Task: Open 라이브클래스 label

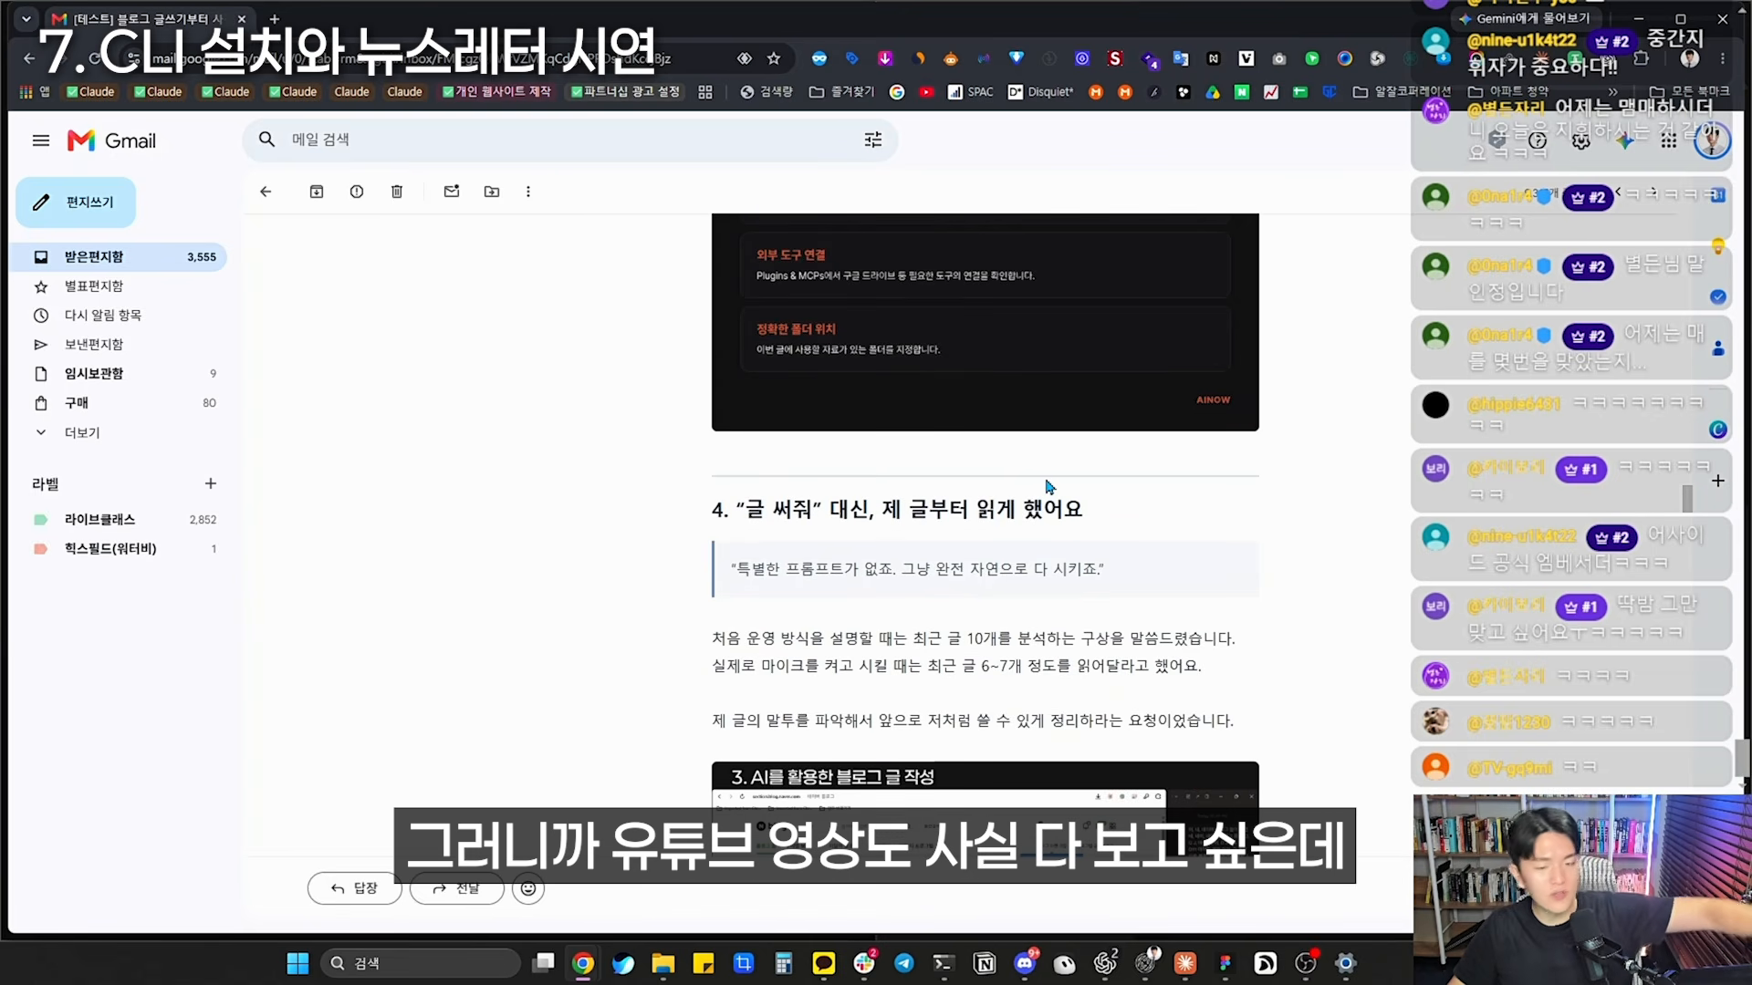Action: click(120, 520)
